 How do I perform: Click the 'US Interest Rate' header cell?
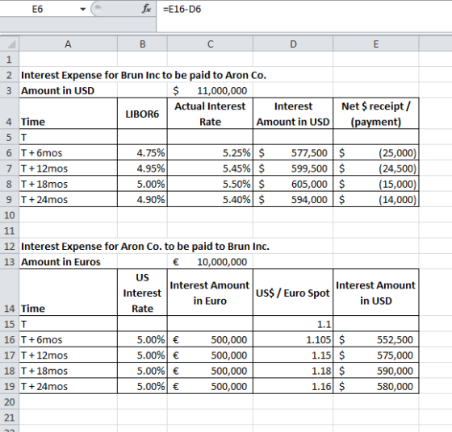[142, 293]
